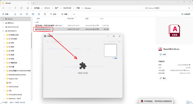The height and width of the screenshot is (104, 193).
Task: Open the 排序 (Sort) dropdown
Action: [x=54, y=14]
